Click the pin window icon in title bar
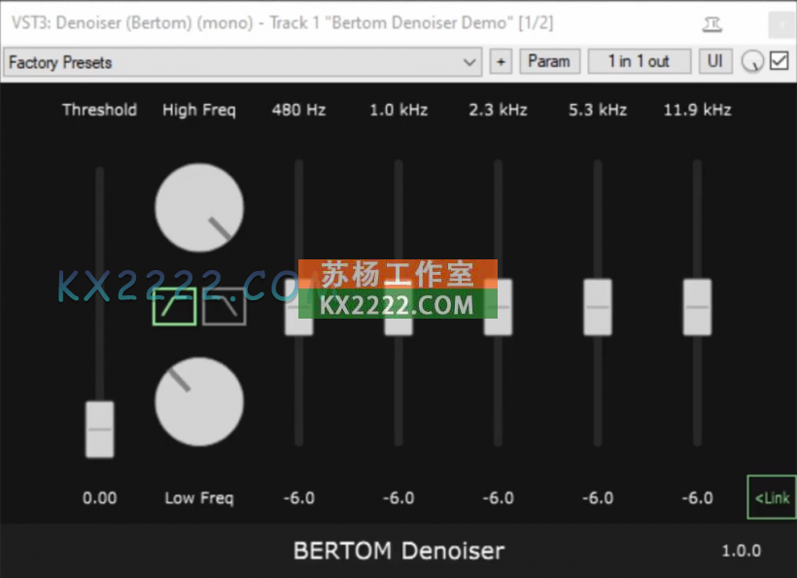797x578 pixels. click(712, 24)
